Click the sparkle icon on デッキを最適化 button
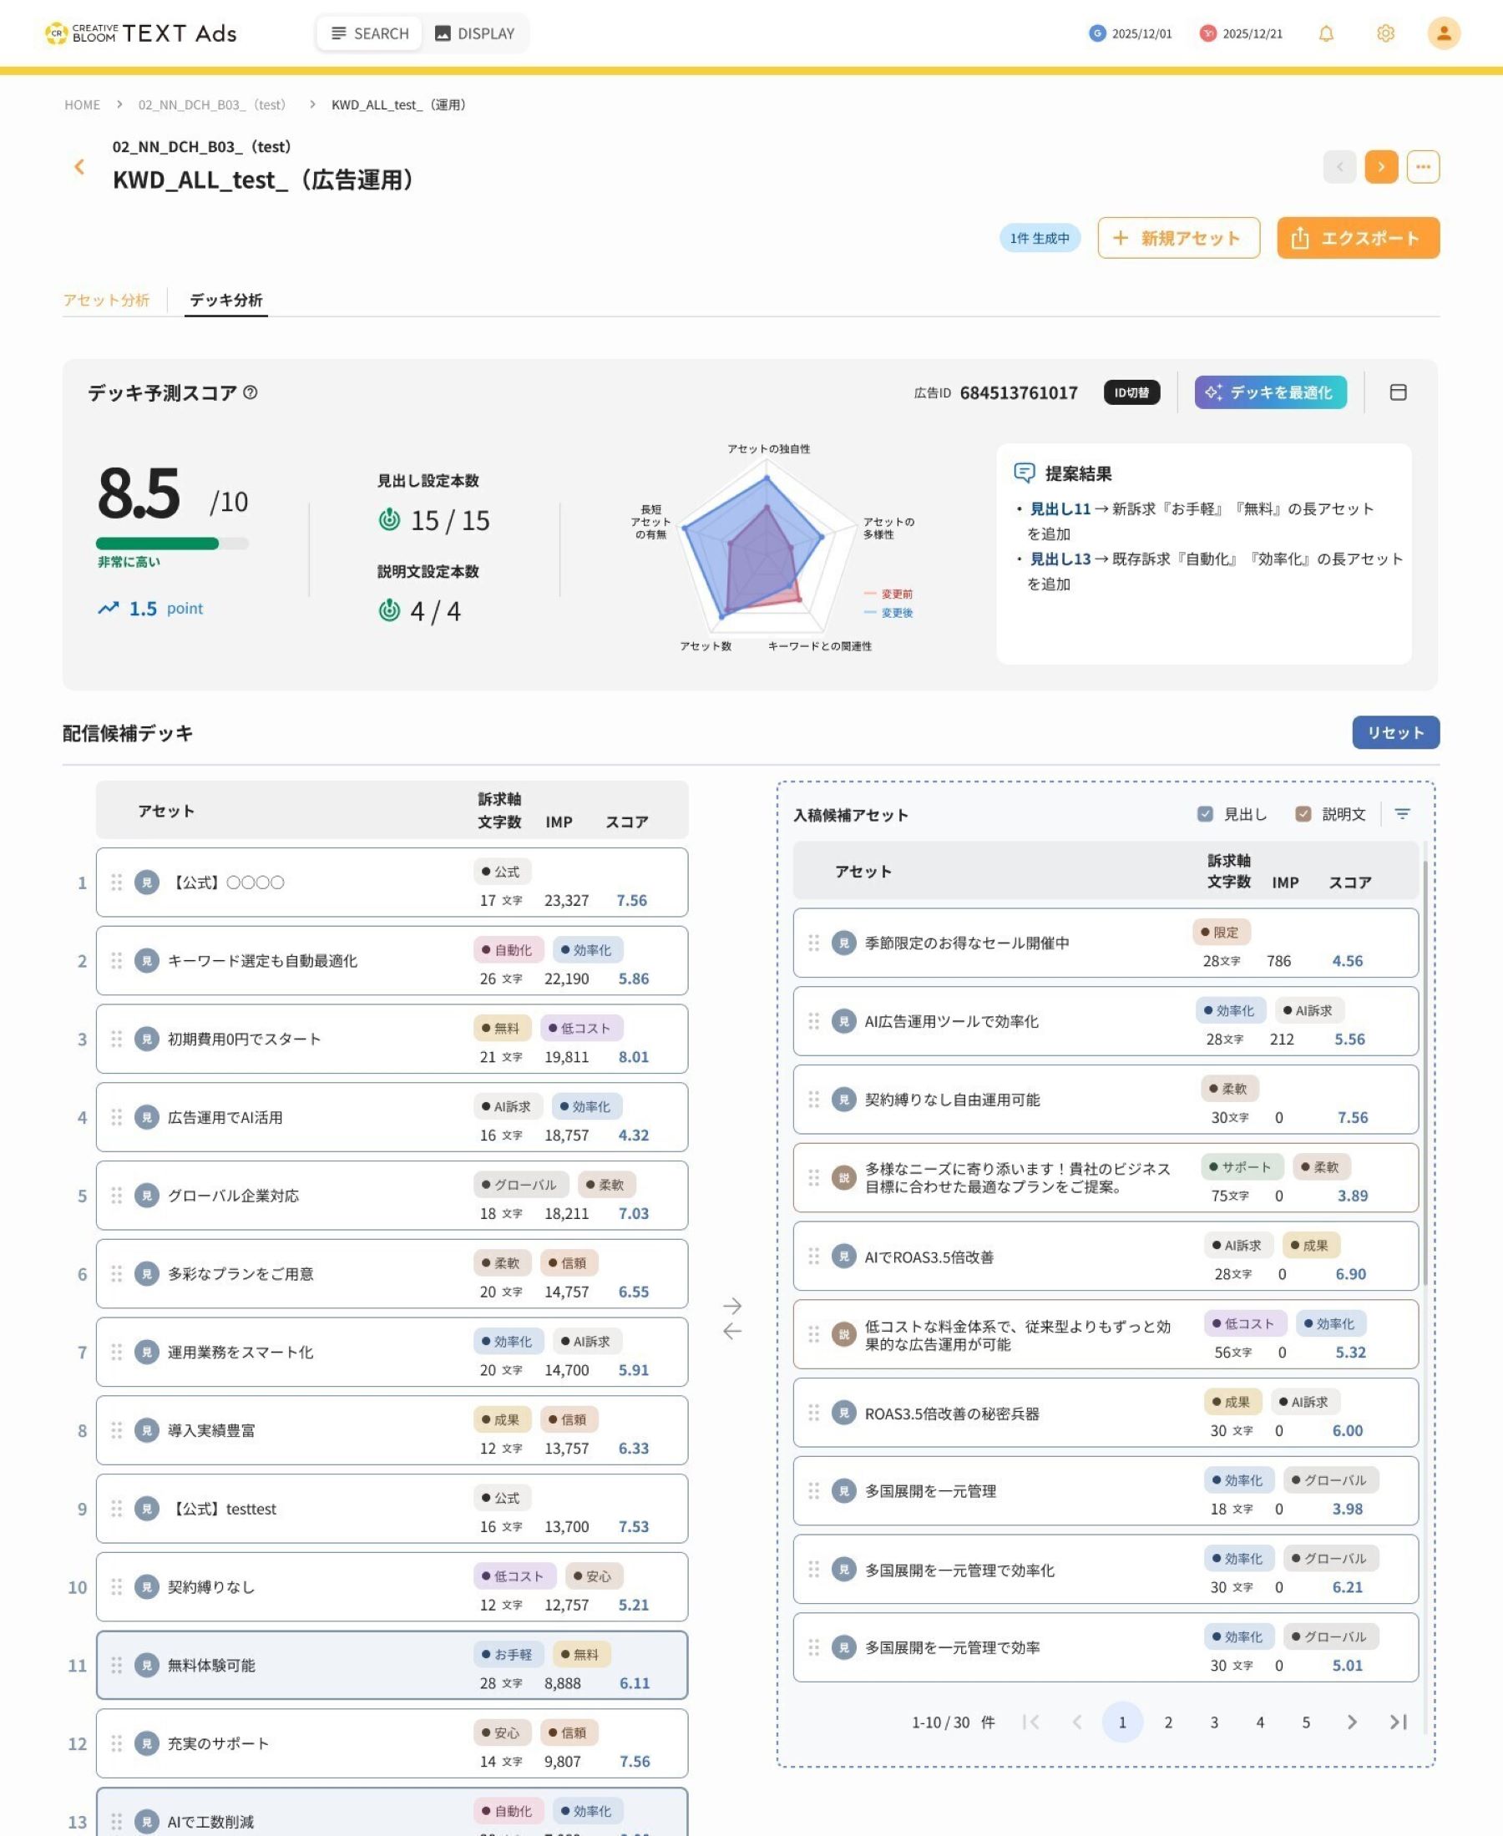The image size is (1503, 1836). click(1212, 392)
